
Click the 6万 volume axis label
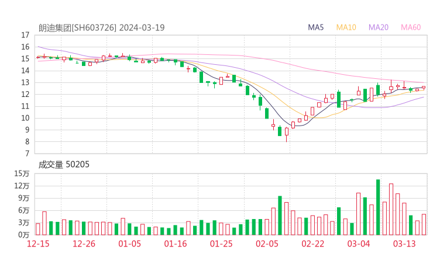[x=24, y=210]
